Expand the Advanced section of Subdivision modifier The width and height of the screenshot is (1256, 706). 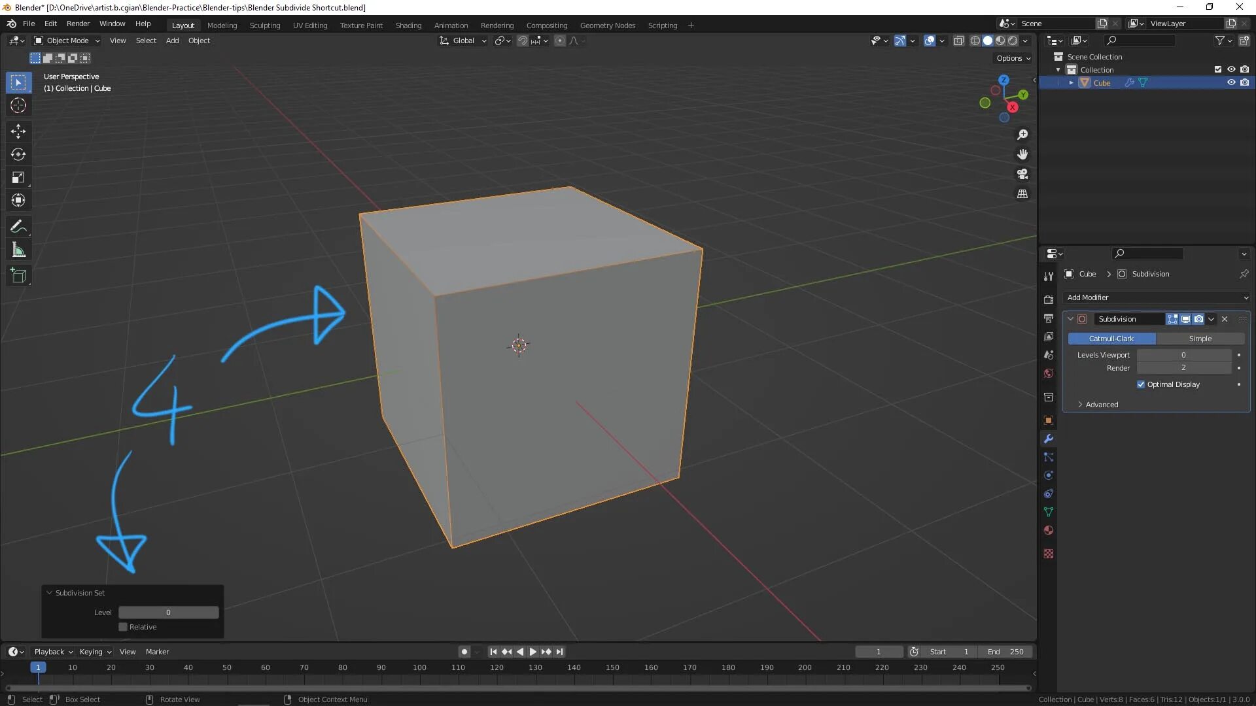(1102, 405)
